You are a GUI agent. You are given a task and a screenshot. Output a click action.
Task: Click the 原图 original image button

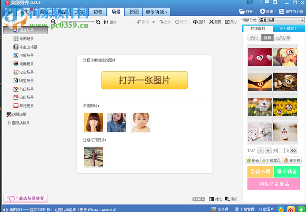[x=181, y=22]
